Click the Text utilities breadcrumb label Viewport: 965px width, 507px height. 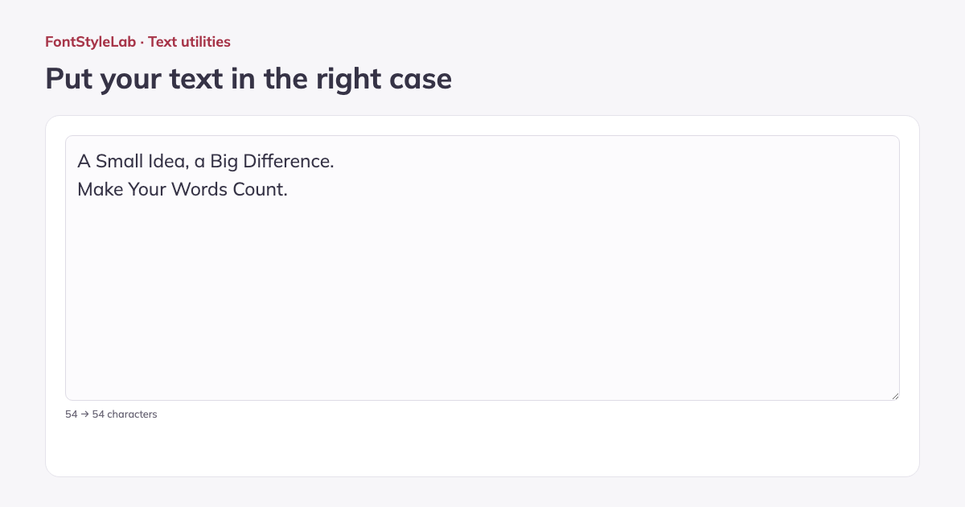click(x=189, y=42)
